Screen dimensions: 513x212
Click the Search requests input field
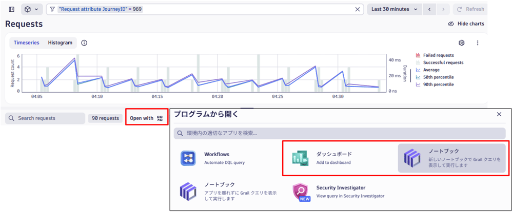coord(45,118)
